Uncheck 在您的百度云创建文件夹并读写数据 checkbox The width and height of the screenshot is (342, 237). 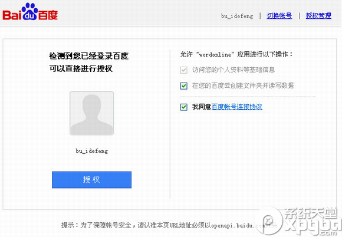pos(183,86)
